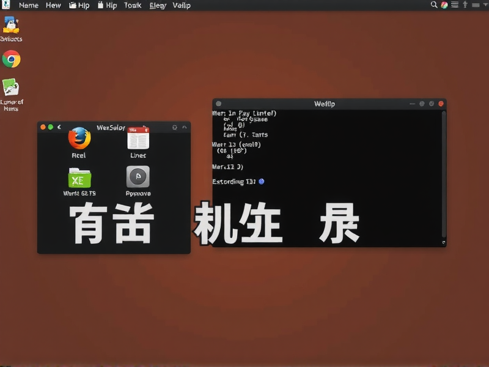
Task: Click the back arrow in the file window
Action: 59,127
